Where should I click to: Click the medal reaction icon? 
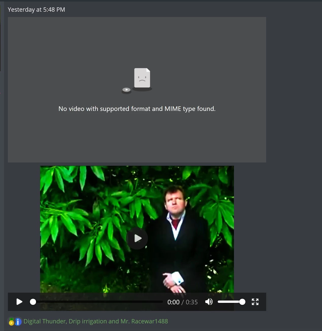11,322
